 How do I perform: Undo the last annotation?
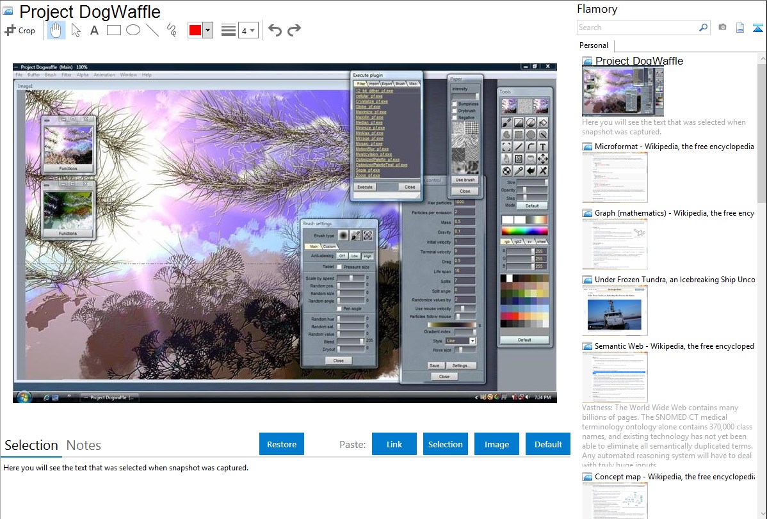pos(275,30)
